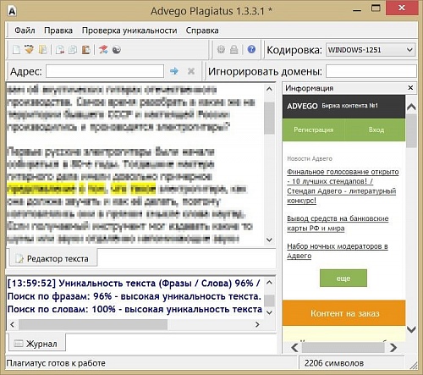Click the info panel right scroll chevron
The width and height of the screenshot is (423, 375).
(393, 347)
